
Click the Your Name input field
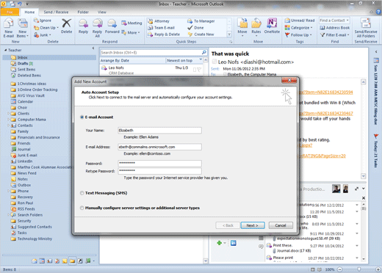[159, 131]
